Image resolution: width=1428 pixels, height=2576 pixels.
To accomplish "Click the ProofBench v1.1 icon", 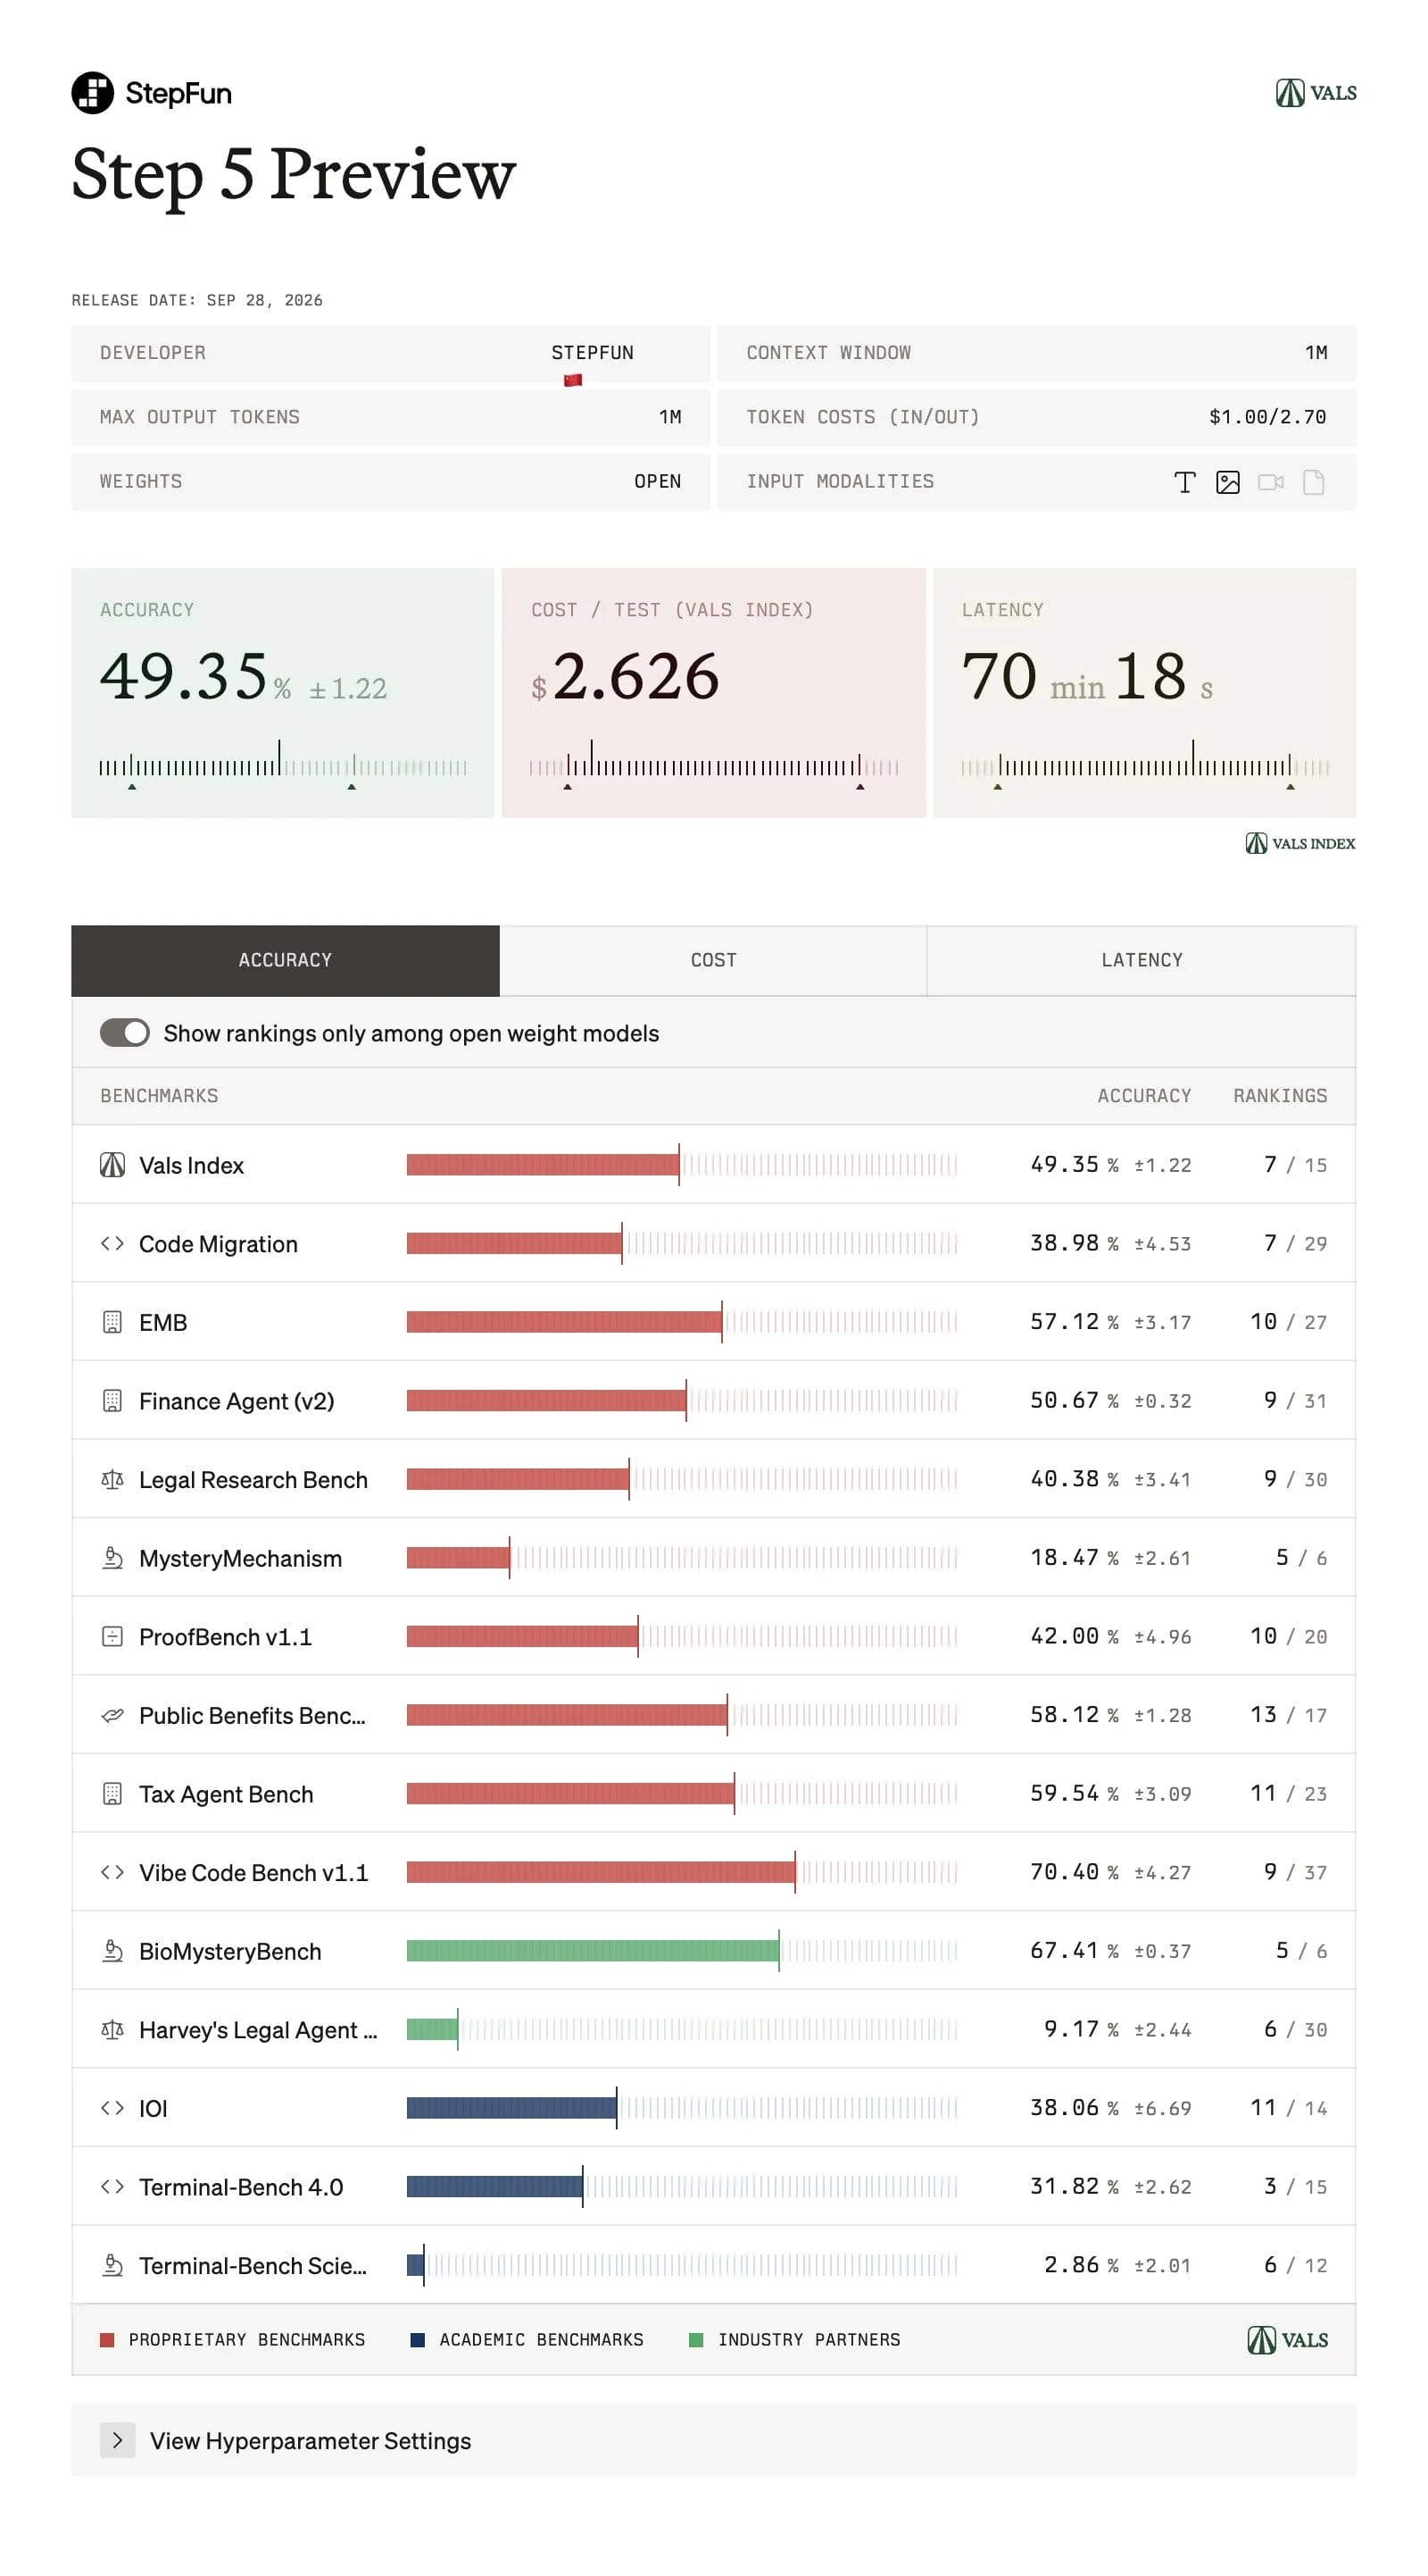I will (x=112, y=1636).
